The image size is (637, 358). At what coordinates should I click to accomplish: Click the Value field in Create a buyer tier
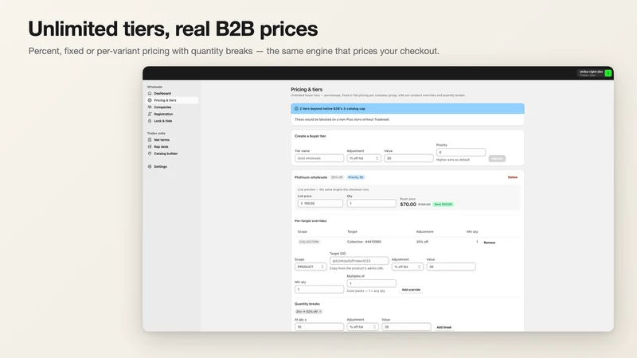pyautogui.click(x=408, y=158)
